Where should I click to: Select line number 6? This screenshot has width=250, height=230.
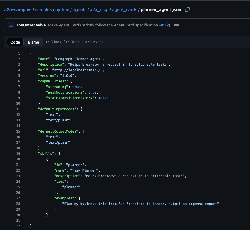pos(19,81)
